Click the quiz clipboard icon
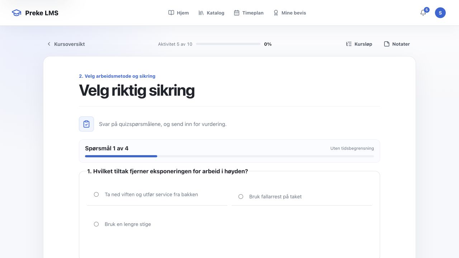 [x=86, y=124]
